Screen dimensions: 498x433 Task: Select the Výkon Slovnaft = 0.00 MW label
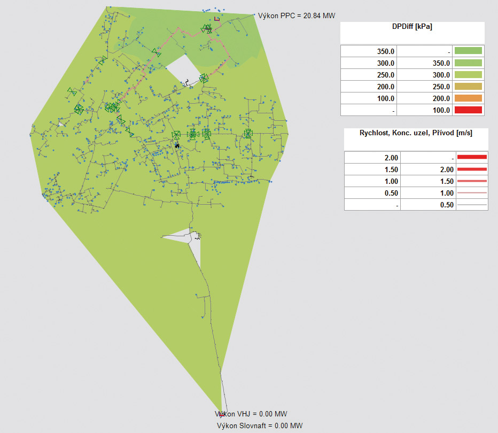pos(260,426)
